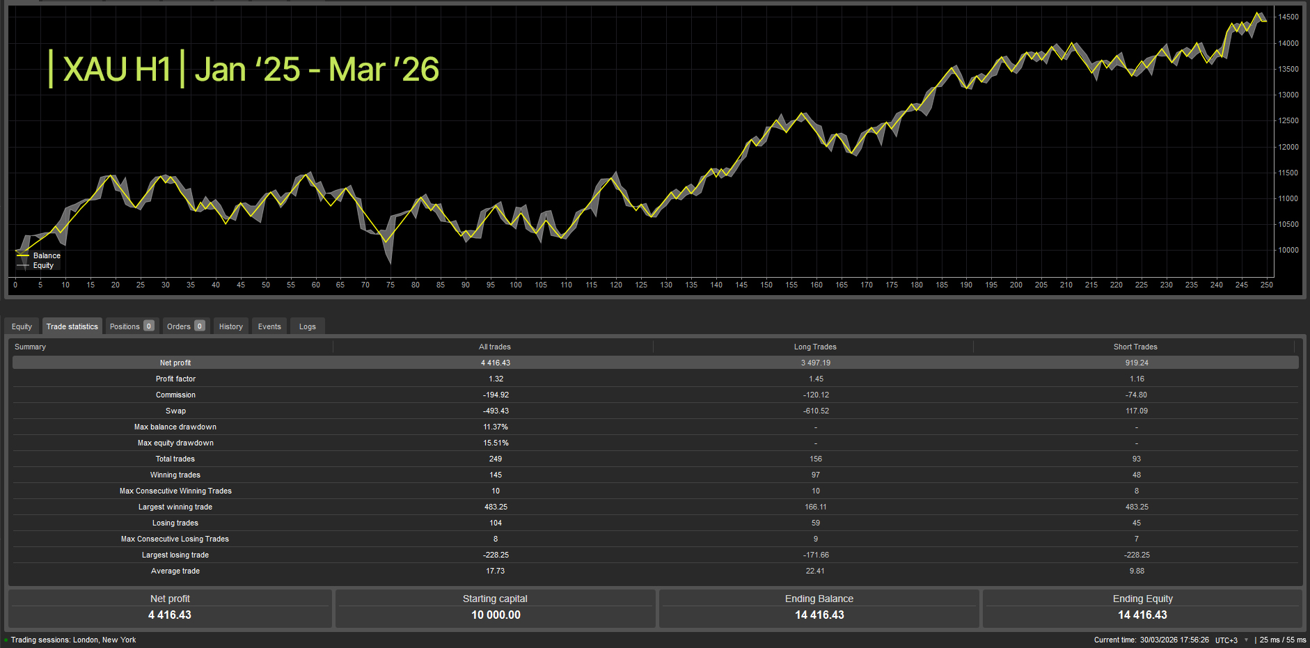Viewport: 1310px width, 648px height.
Task: Click the Ending Equity panel showing 14 416.43
Action: tap(1142, 608)
